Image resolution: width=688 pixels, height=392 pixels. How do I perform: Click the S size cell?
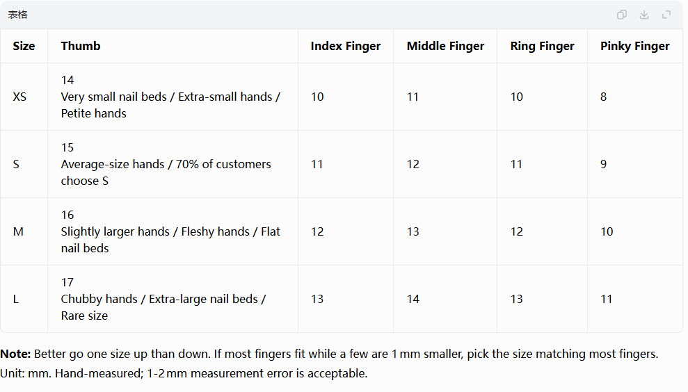click(24, 164)
